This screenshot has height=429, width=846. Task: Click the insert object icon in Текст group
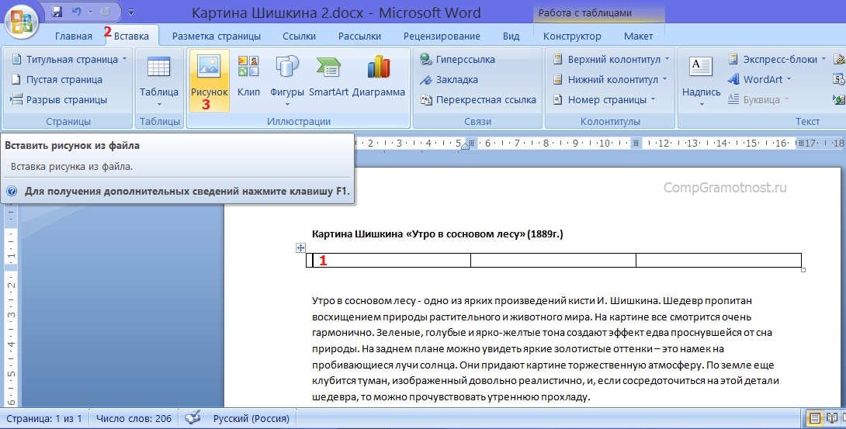[840, 100]
